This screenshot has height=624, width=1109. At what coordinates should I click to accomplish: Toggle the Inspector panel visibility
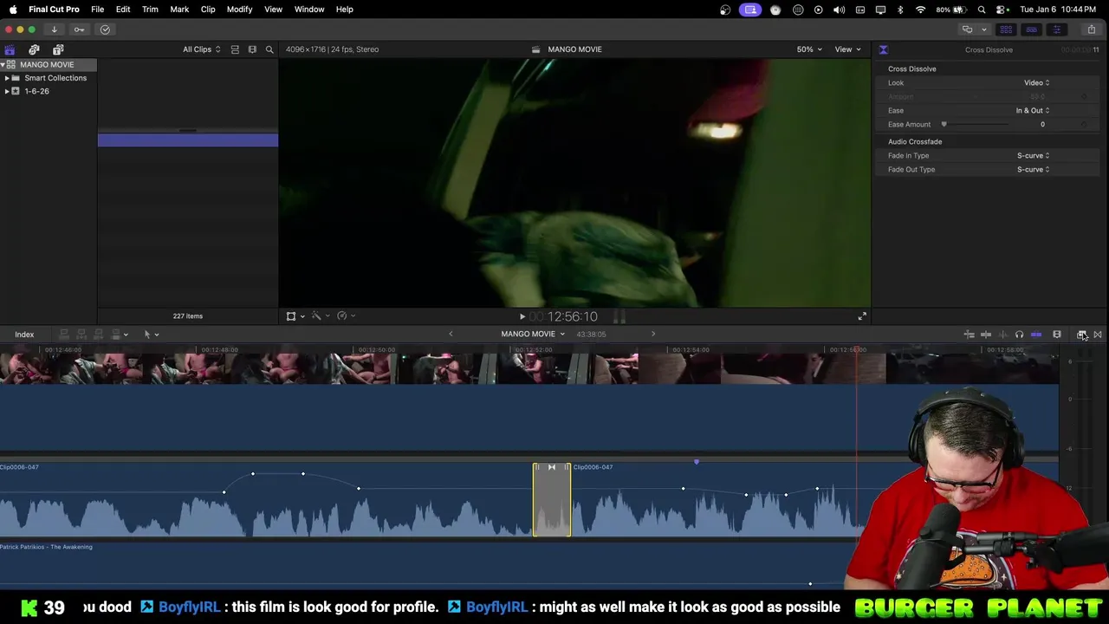[1056, 29]
